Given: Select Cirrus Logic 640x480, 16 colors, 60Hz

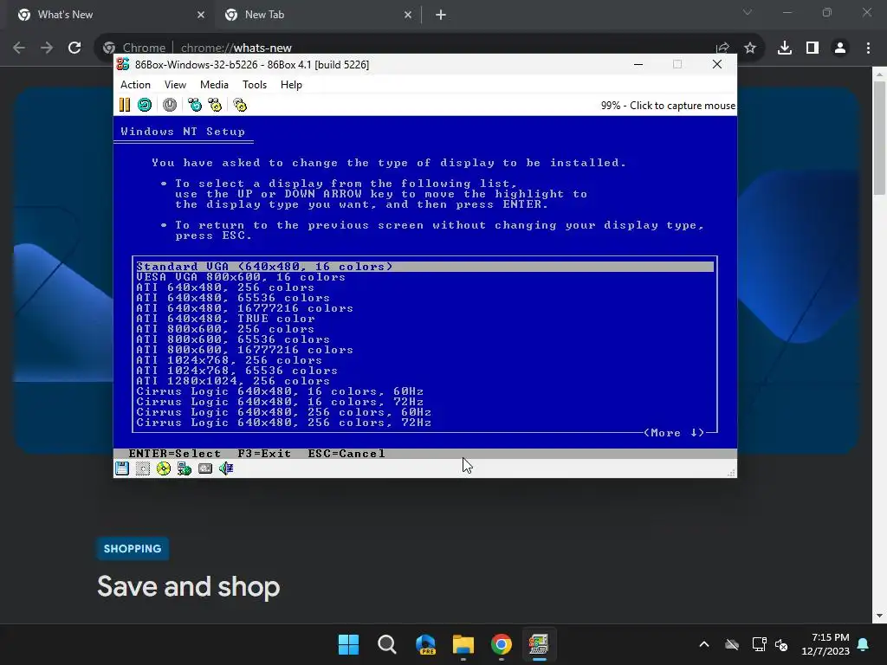Looking at the screenshot, I should (424, 391).
